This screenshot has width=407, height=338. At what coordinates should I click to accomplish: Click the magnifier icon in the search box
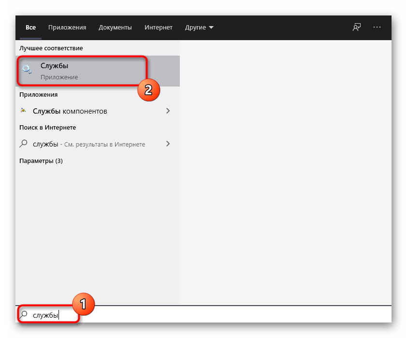(x=24, y=315)
